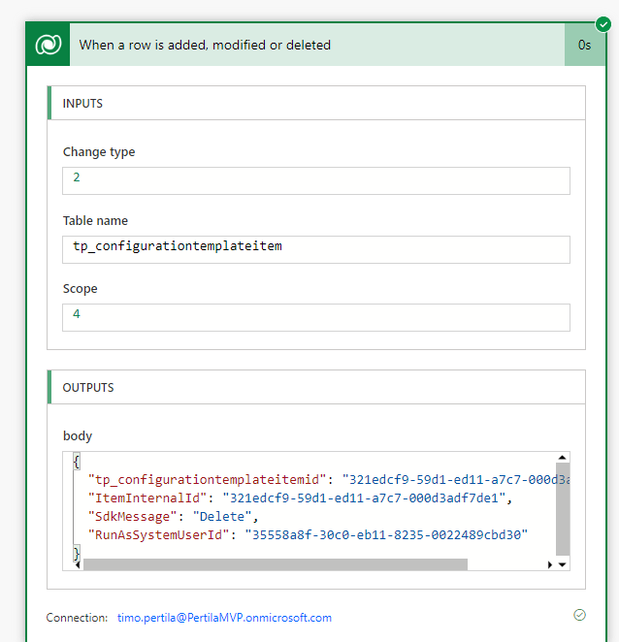Click the horizontal scroll right arrow
619x642 pixels.
(x=550, y=564)
